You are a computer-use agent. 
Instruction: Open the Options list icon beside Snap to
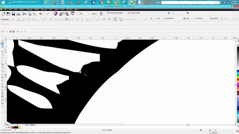tap(102, 14)
